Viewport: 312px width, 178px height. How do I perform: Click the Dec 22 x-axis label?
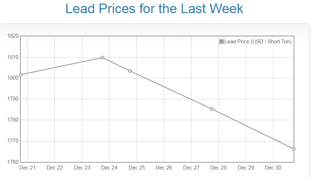(55, 168)
